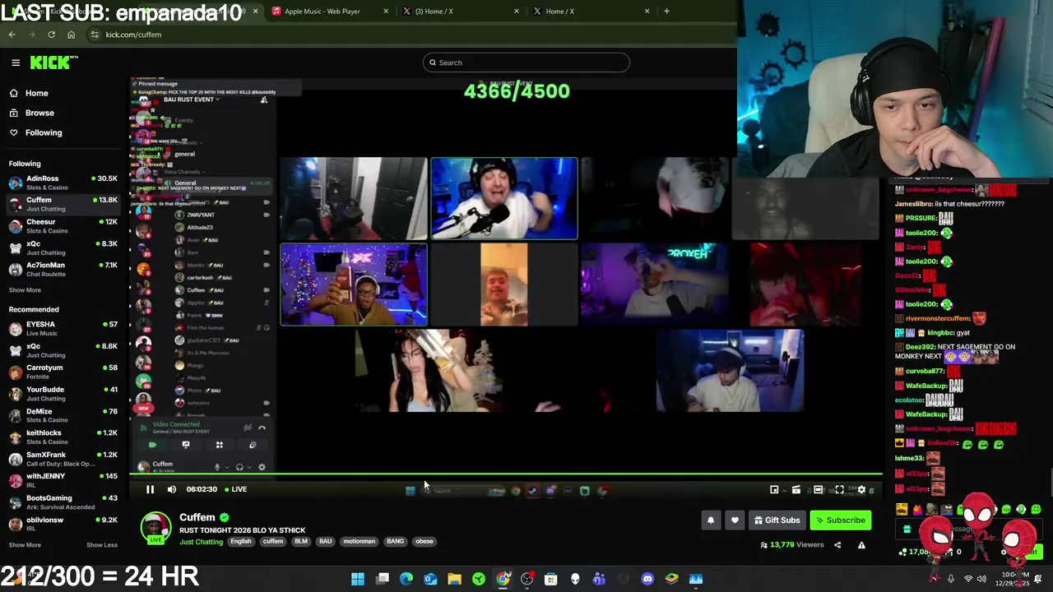Screen dimensions: 1053x592
Task: Toggle theater mode icon in player
Action: [818, 490]
